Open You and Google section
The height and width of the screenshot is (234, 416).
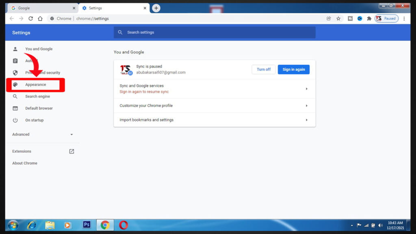(x=39, y=49)
